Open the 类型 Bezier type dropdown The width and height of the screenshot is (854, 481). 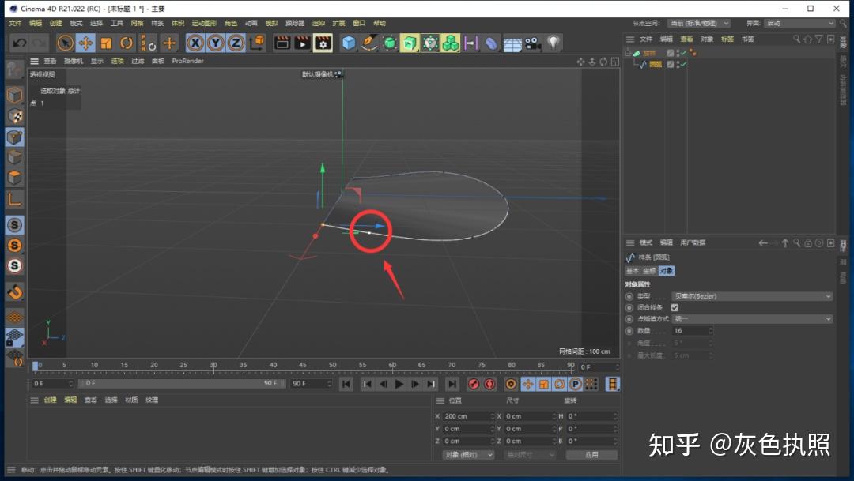(x=752, y=296)
